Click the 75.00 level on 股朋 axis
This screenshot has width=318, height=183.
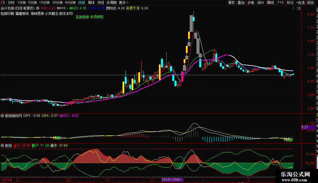point(310,154)
